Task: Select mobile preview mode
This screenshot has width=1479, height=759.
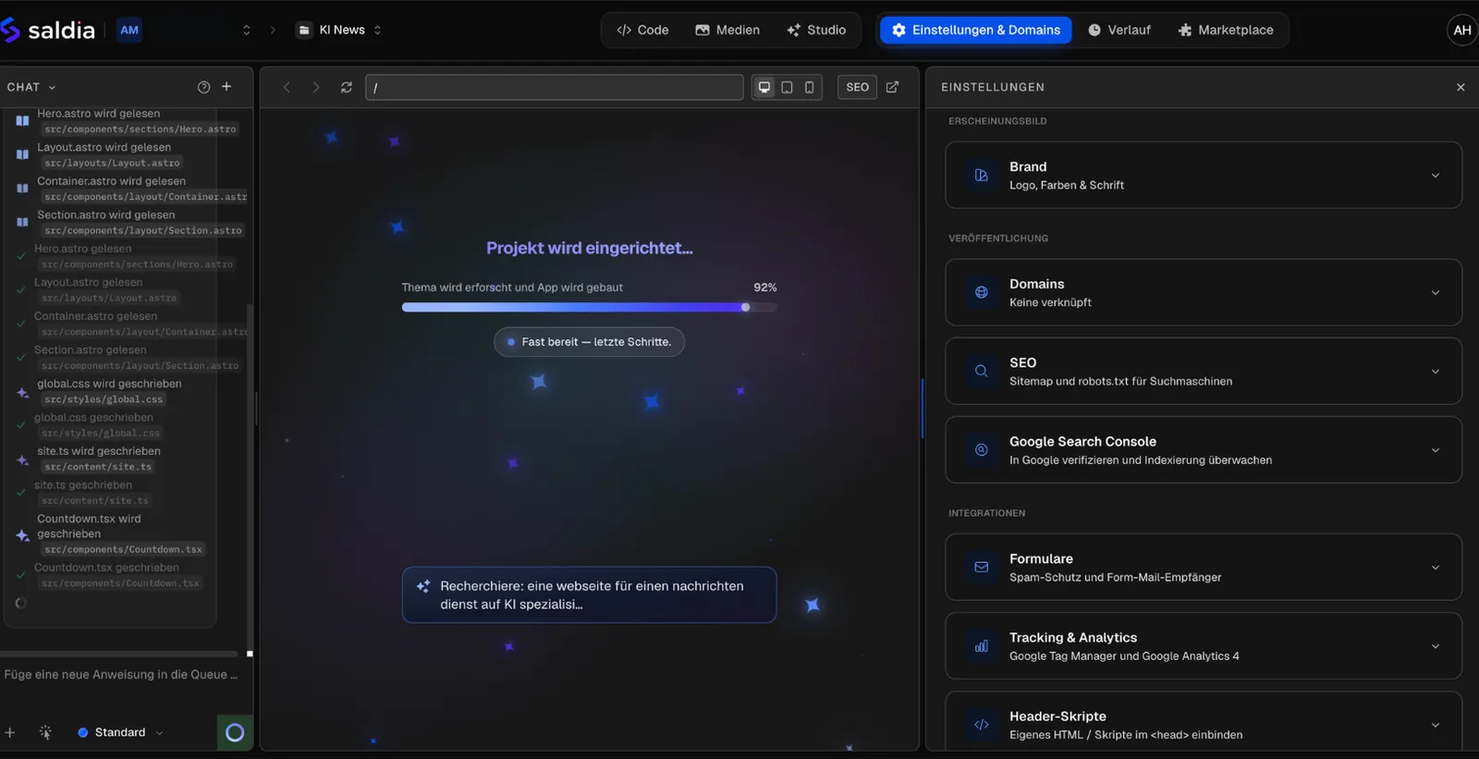Action: point(810,87)
